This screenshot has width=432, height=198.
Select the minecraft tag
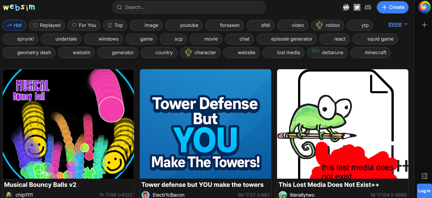370,53
